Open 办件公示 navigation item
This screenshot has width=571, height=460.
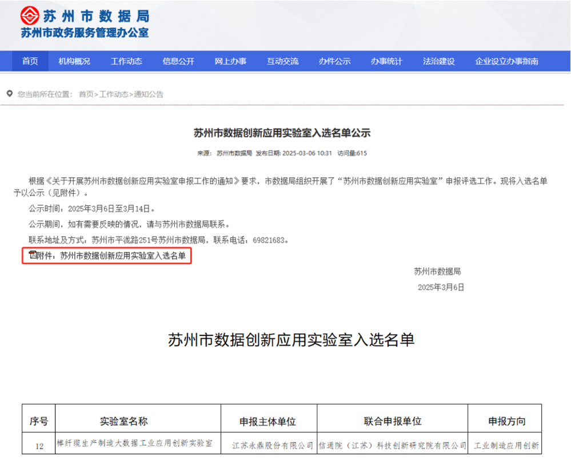click(335, 61)
